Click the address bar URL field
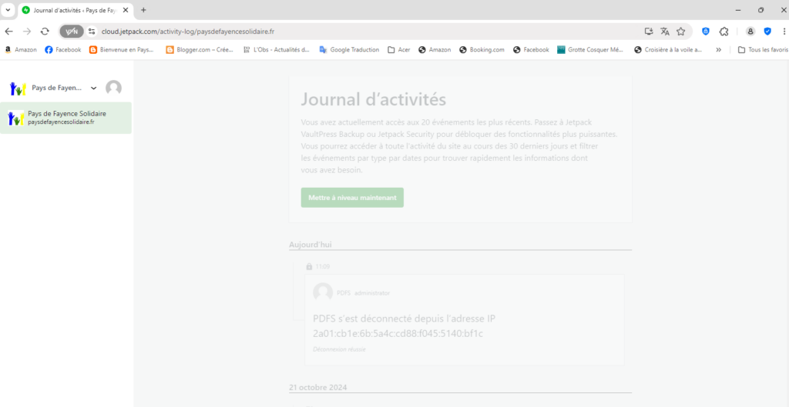 (347, 32)
